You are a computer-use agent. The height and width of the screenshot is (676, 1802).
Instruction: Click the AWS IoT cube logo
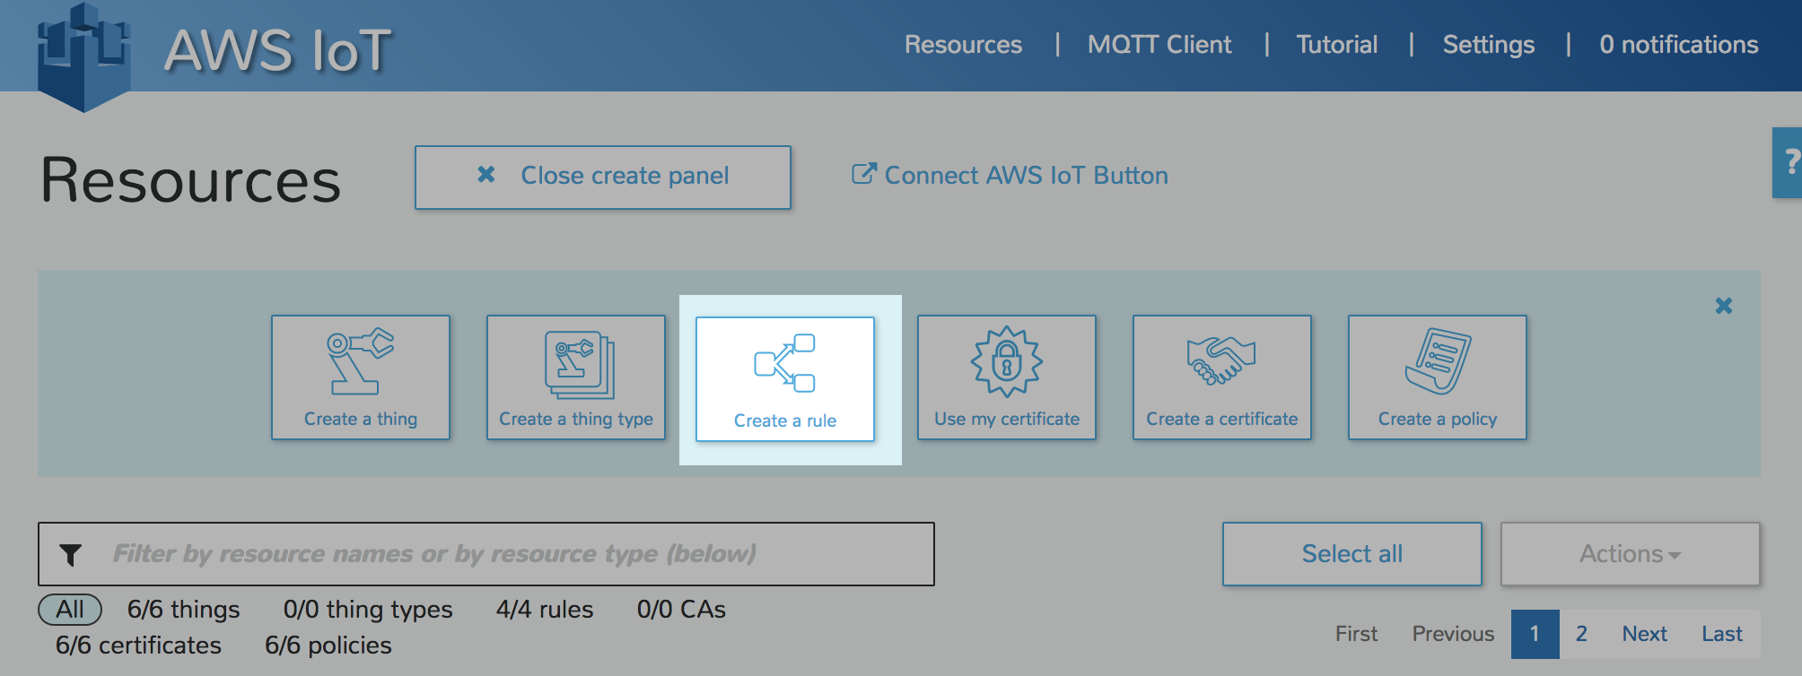[84, 56]
